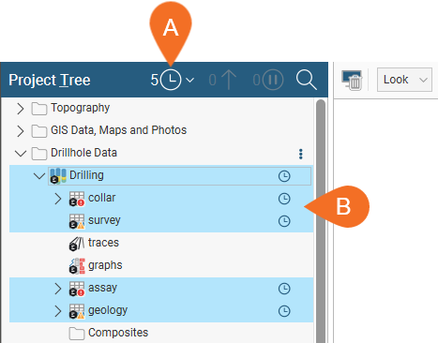Viewport: 438px width, 343px height.
Task: Expand the Topography folder
Action: click(21, 109)
